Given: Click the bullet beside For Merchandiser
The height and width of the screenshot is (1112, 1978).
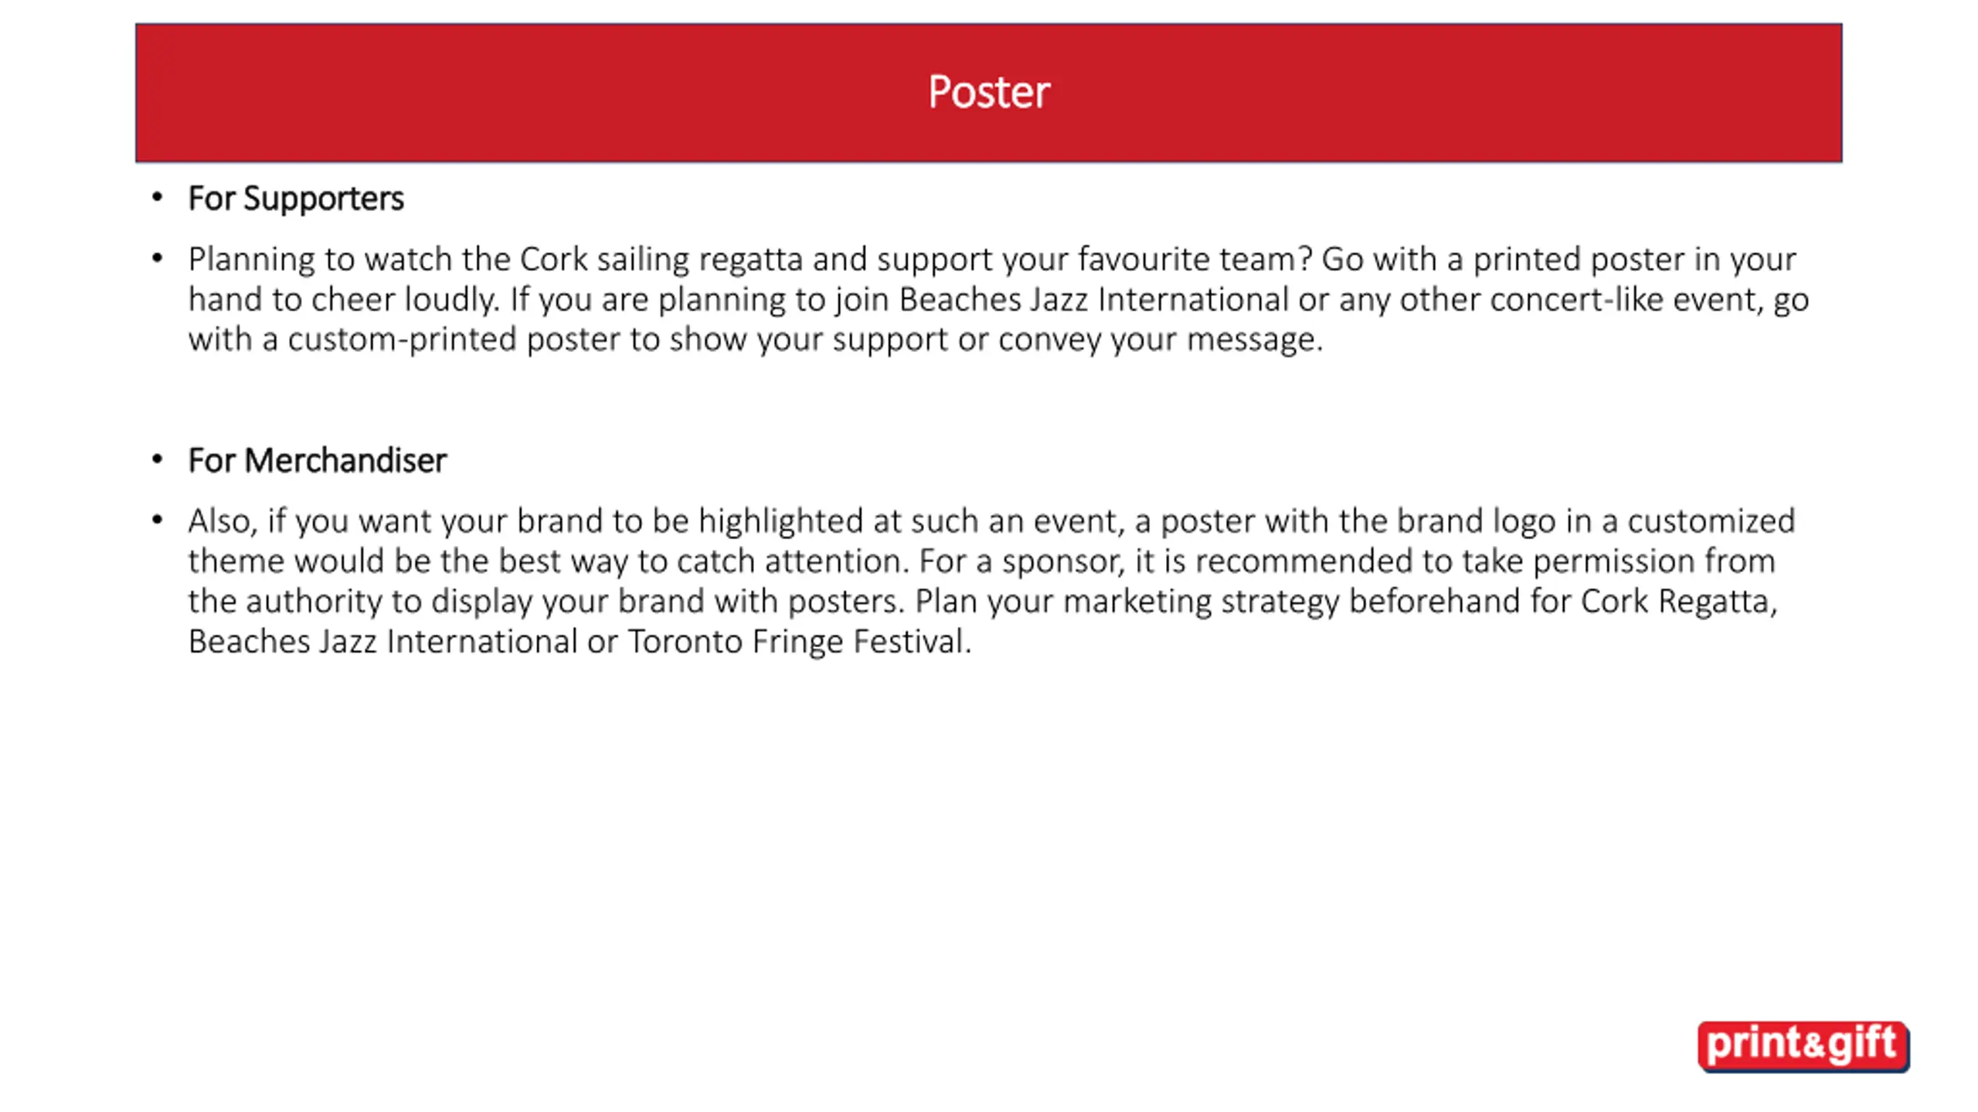Looking at the screenshot, I should coord(158,459).
